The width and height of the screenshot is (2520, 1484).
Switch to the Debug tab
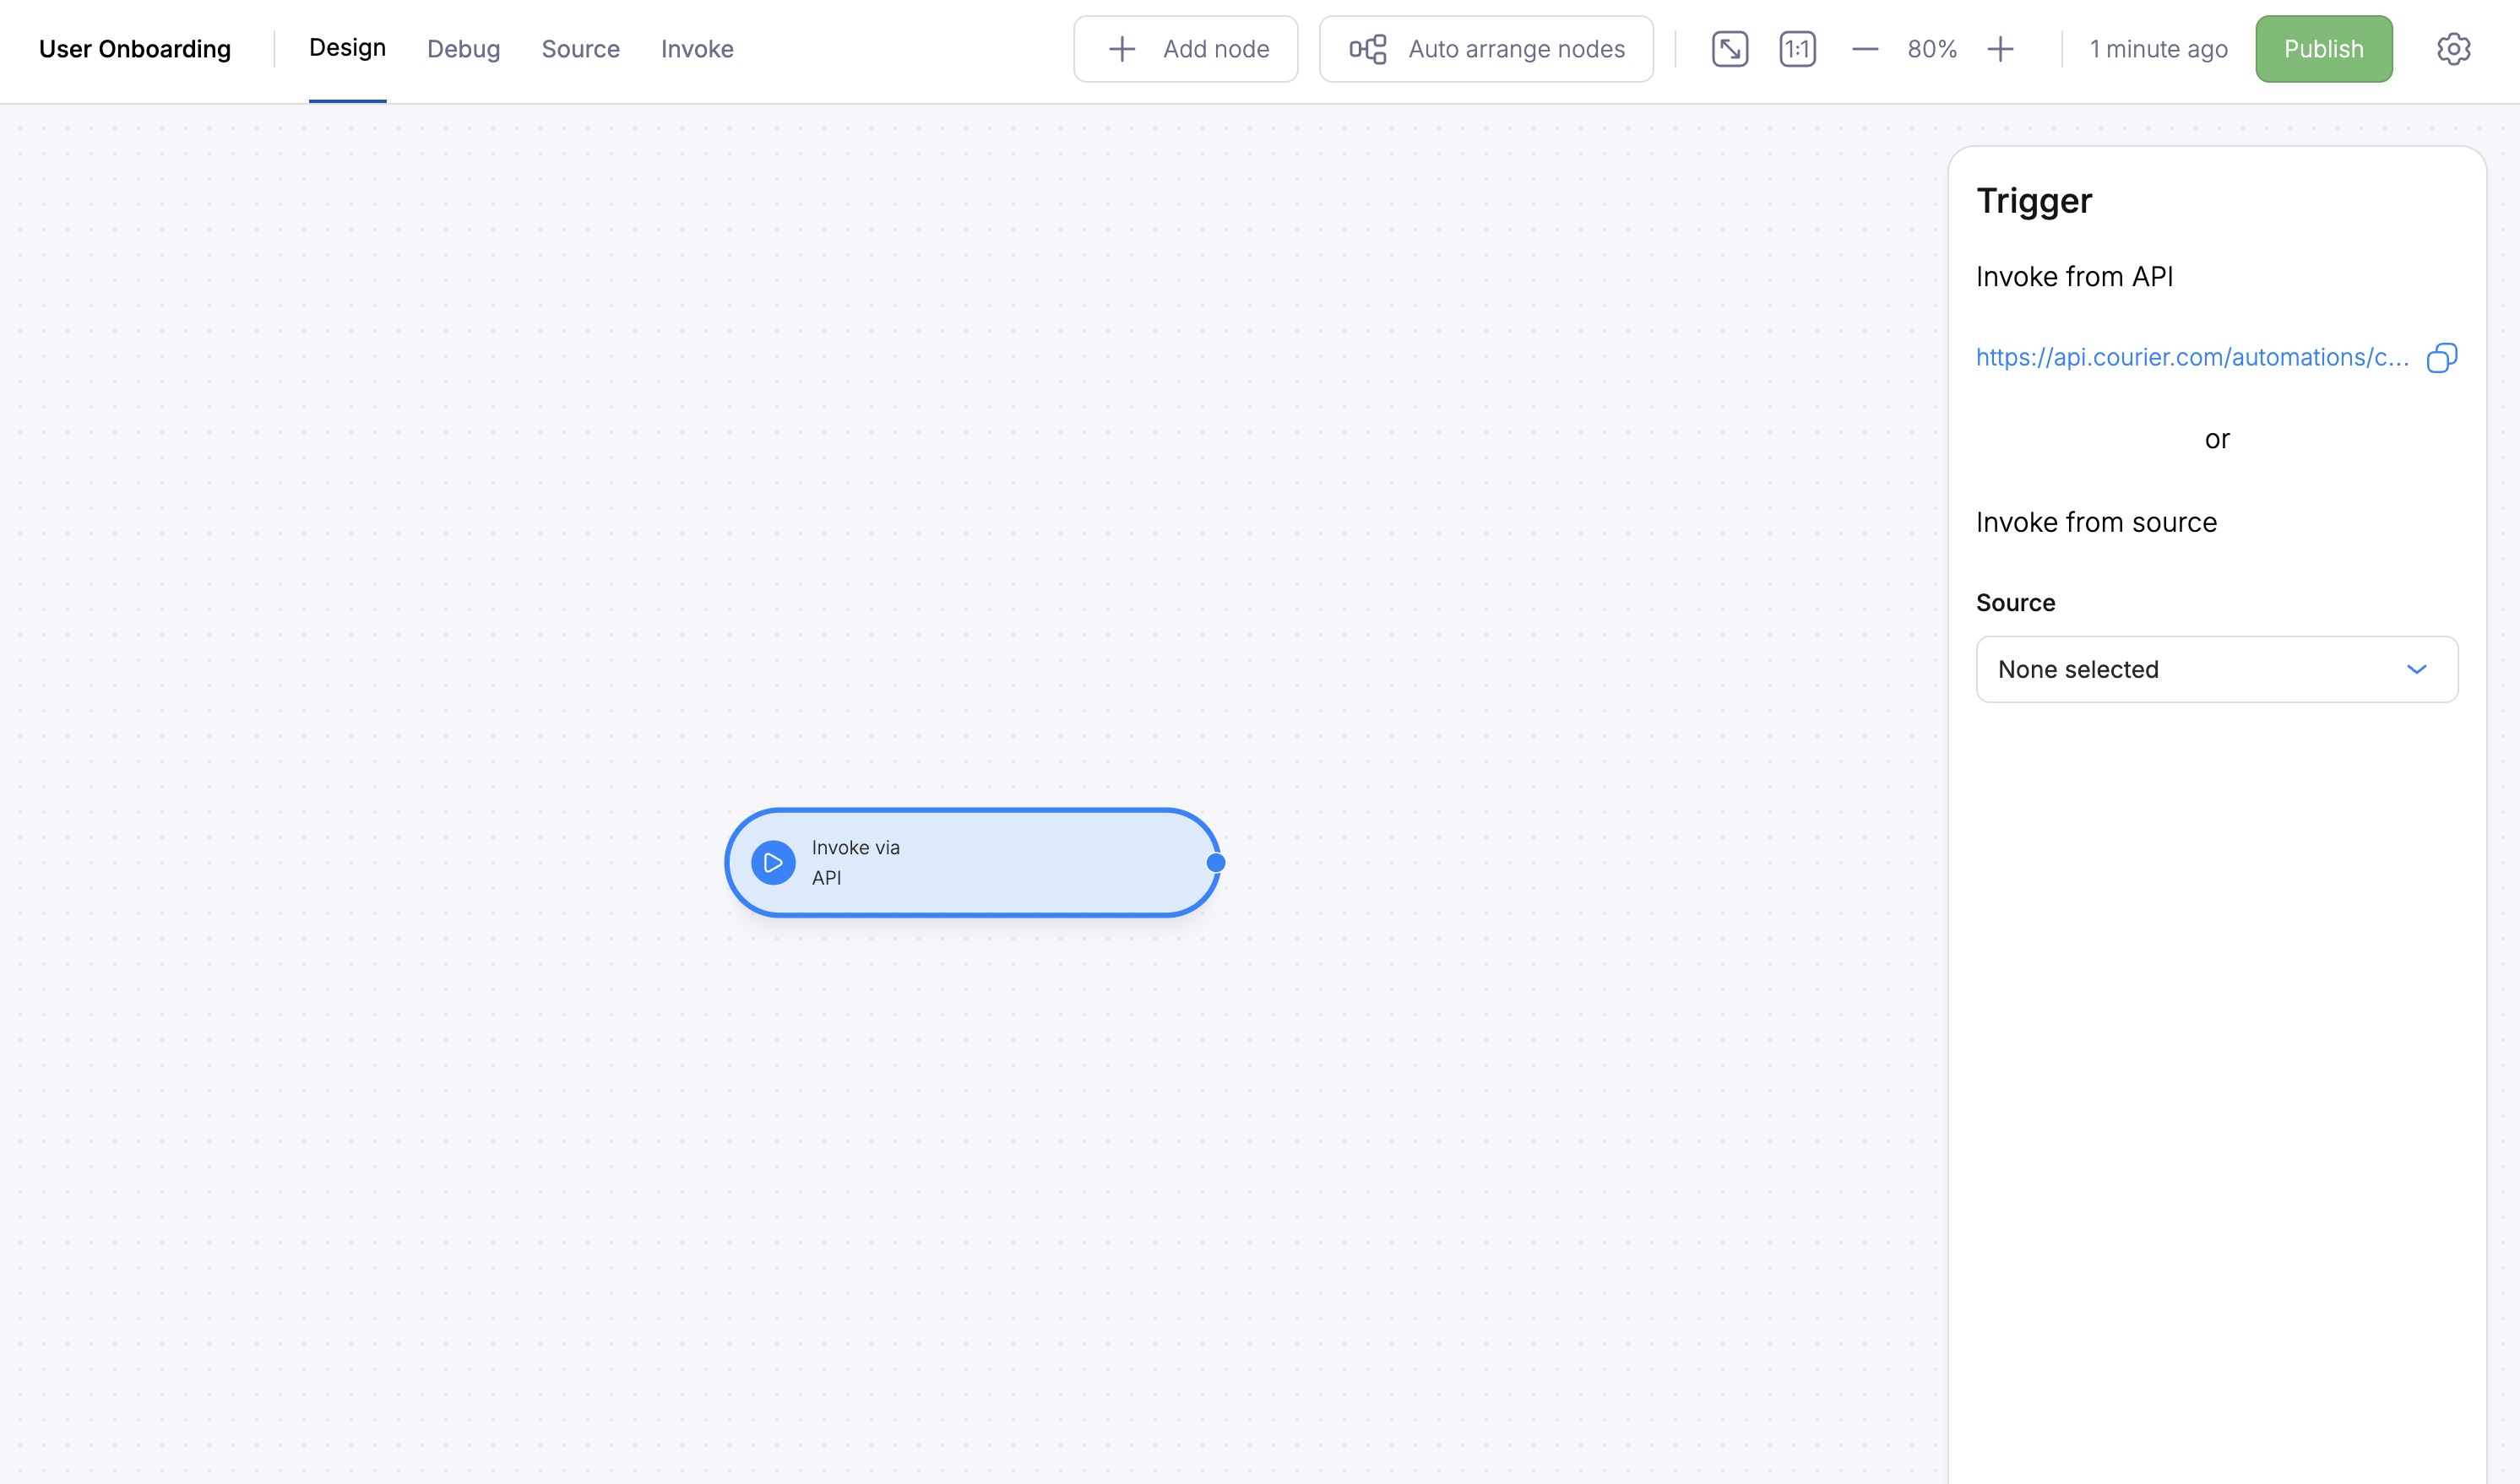(x=463, y=48)
